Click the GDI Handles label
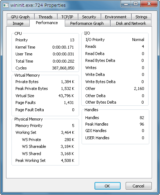This screenshot has height=195, width=160. click(x=96, y=131)
